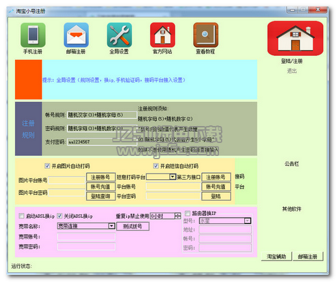Click the 退出 logout link
The image size is (336, 282).
coord(292,71)
